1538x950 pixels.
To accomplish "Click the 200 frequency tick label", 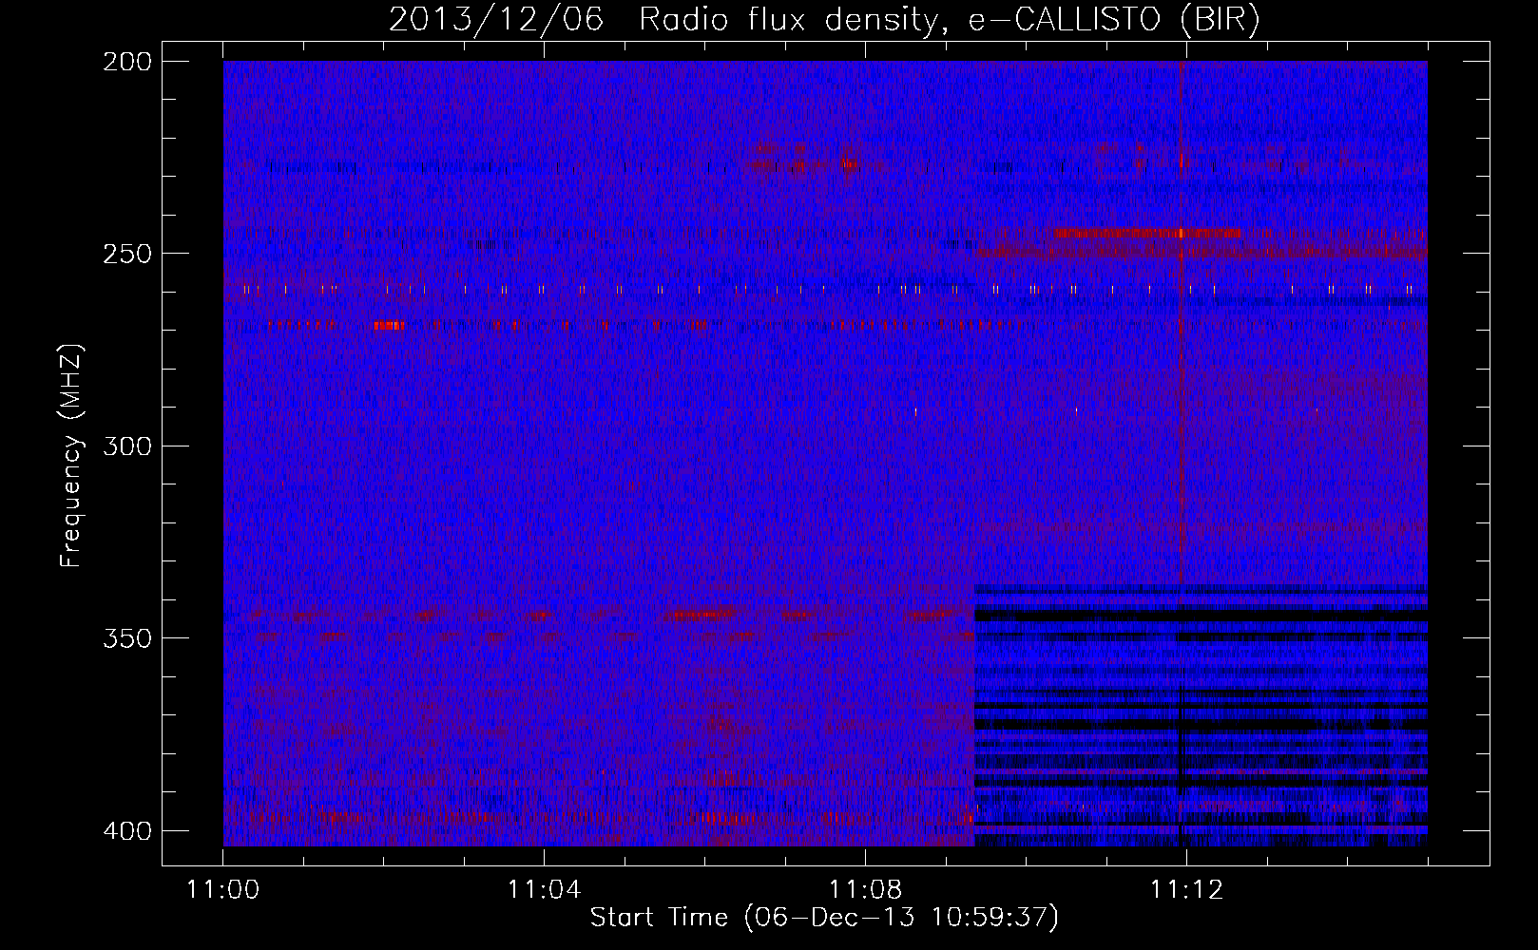I will tap(126, 62).
